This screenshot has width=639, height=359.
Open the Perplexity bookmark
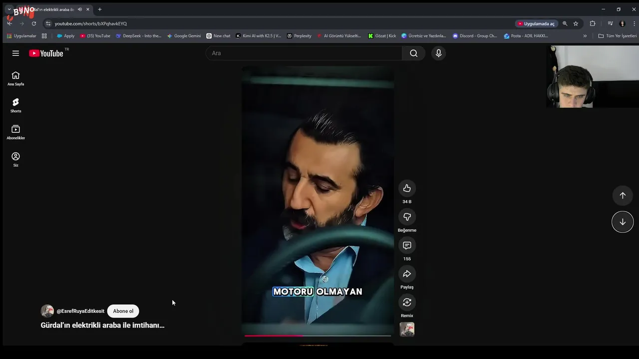pos(299,36)
